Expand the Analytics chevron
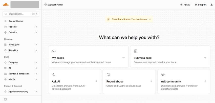215x103 pixels. pos(36,50)
